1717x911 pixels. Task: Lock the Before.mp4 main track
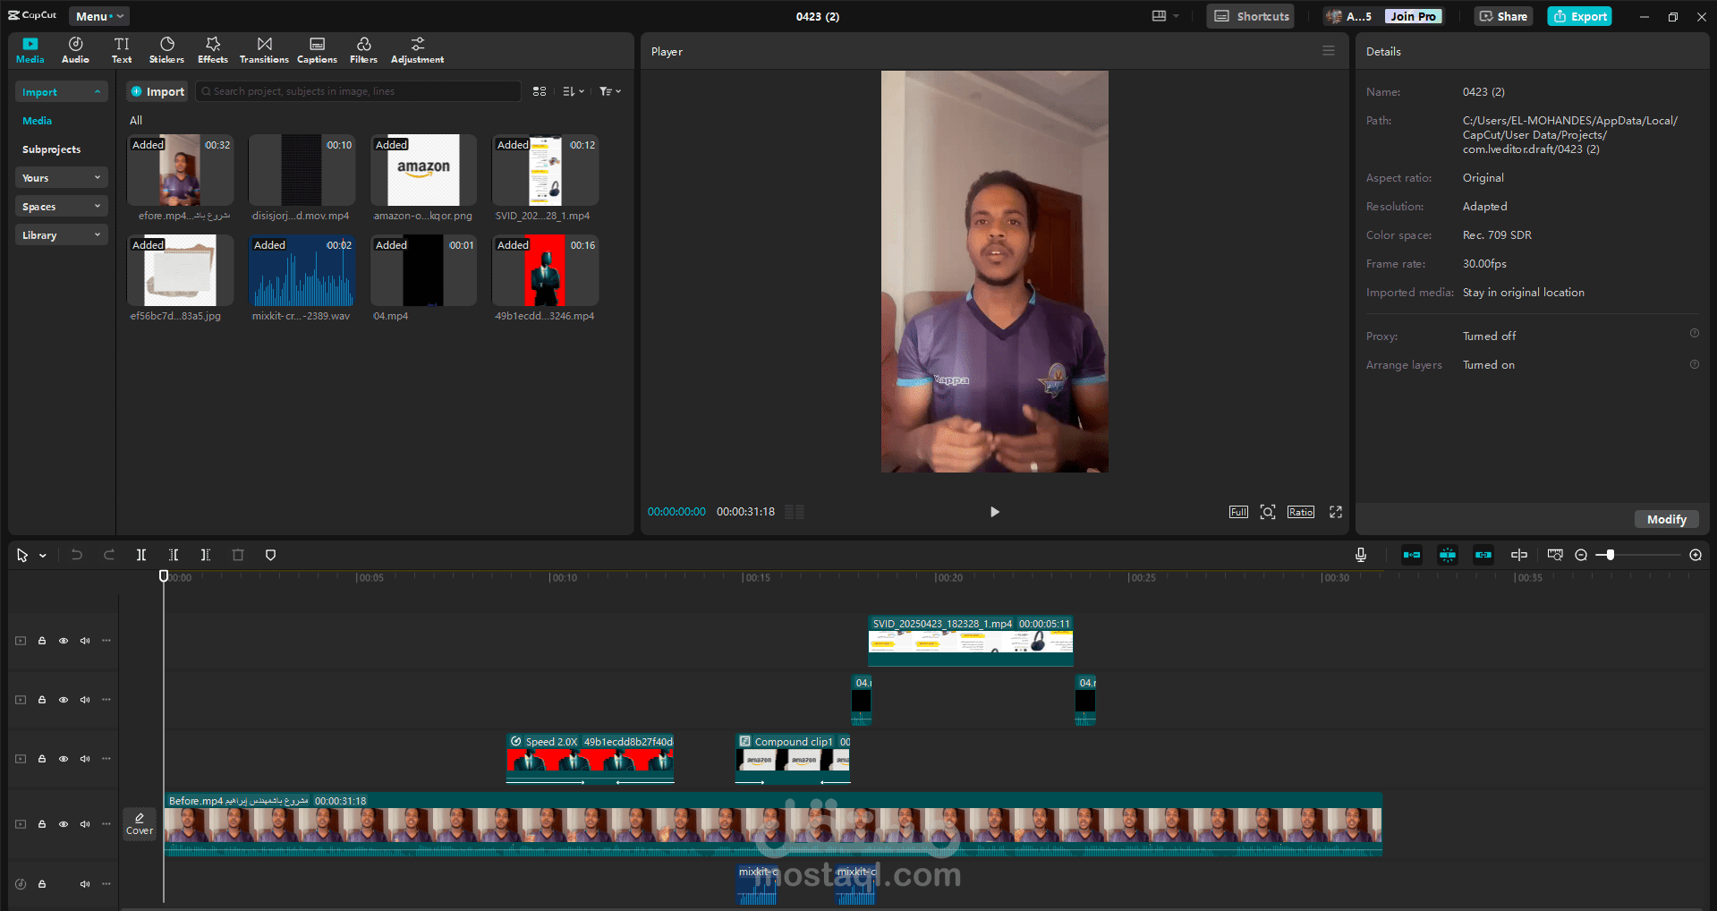pos(42,824)
